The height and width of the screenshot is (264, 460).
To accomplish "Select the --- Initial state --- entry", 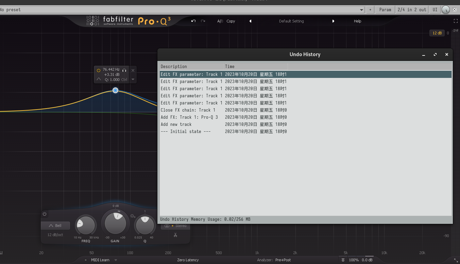I will 306,131.
